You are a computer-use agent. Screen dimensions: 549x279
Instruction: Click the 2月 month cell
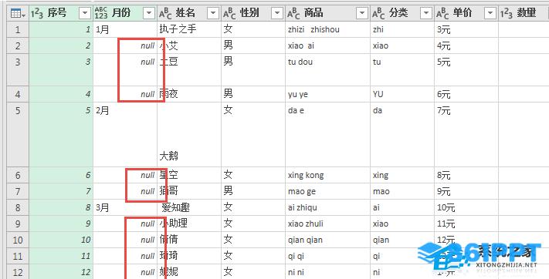(x=125, y=134)
